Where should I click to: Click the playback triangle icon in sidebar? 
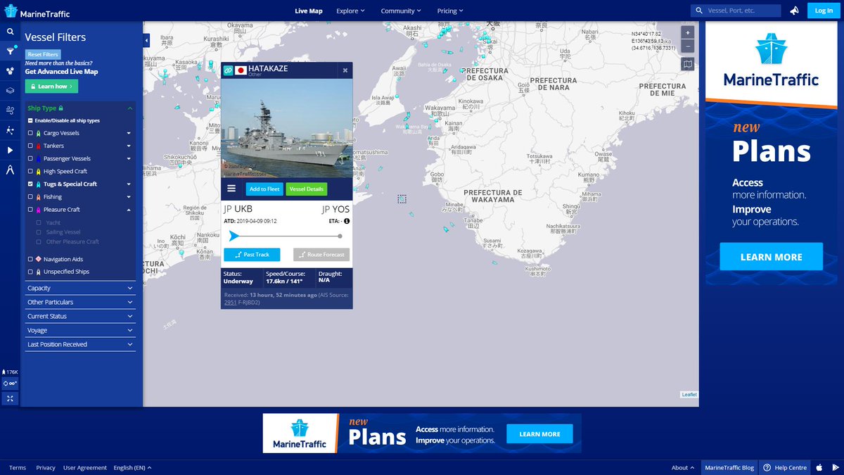10,150
